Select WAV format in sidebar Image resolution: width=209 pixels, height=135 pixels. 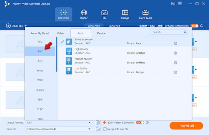pyautogui.click(x=40, y=80)
